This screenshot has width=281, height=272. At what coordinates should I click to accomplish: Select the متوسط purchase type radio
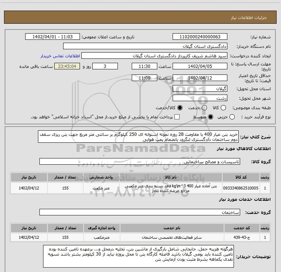point(211,117)
